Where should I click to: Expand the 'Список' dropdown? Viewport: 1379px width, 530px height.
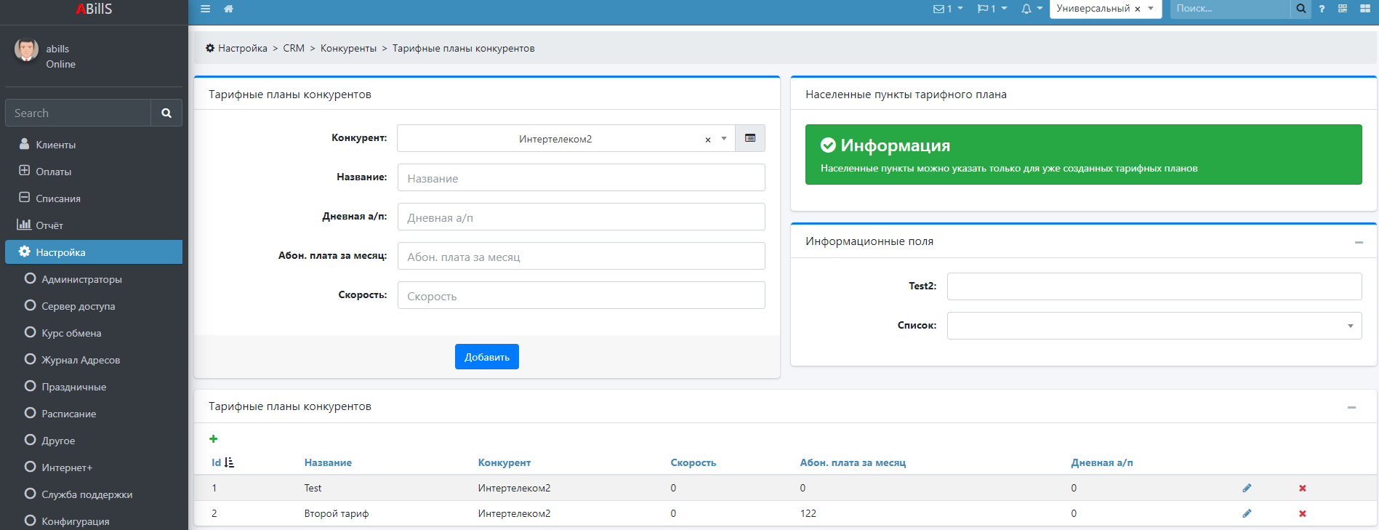click(x=1154, y=326)
